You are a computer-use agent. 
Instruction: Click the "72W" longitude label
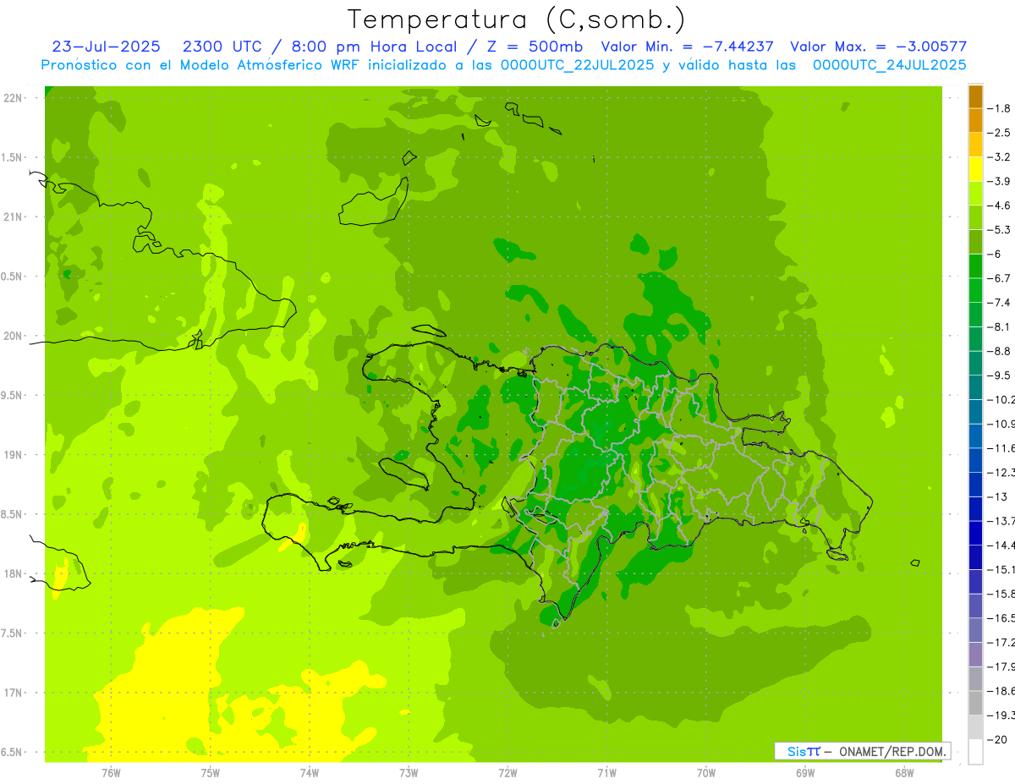pyautogui.click(x=508, y=773)
